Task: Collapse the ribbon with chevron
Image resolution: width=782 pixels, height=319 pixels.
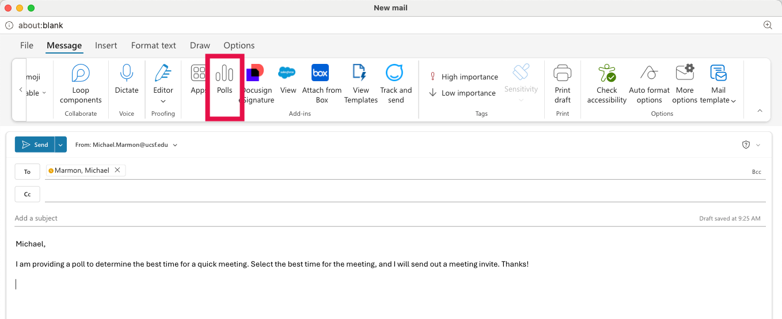Action: 759,111
